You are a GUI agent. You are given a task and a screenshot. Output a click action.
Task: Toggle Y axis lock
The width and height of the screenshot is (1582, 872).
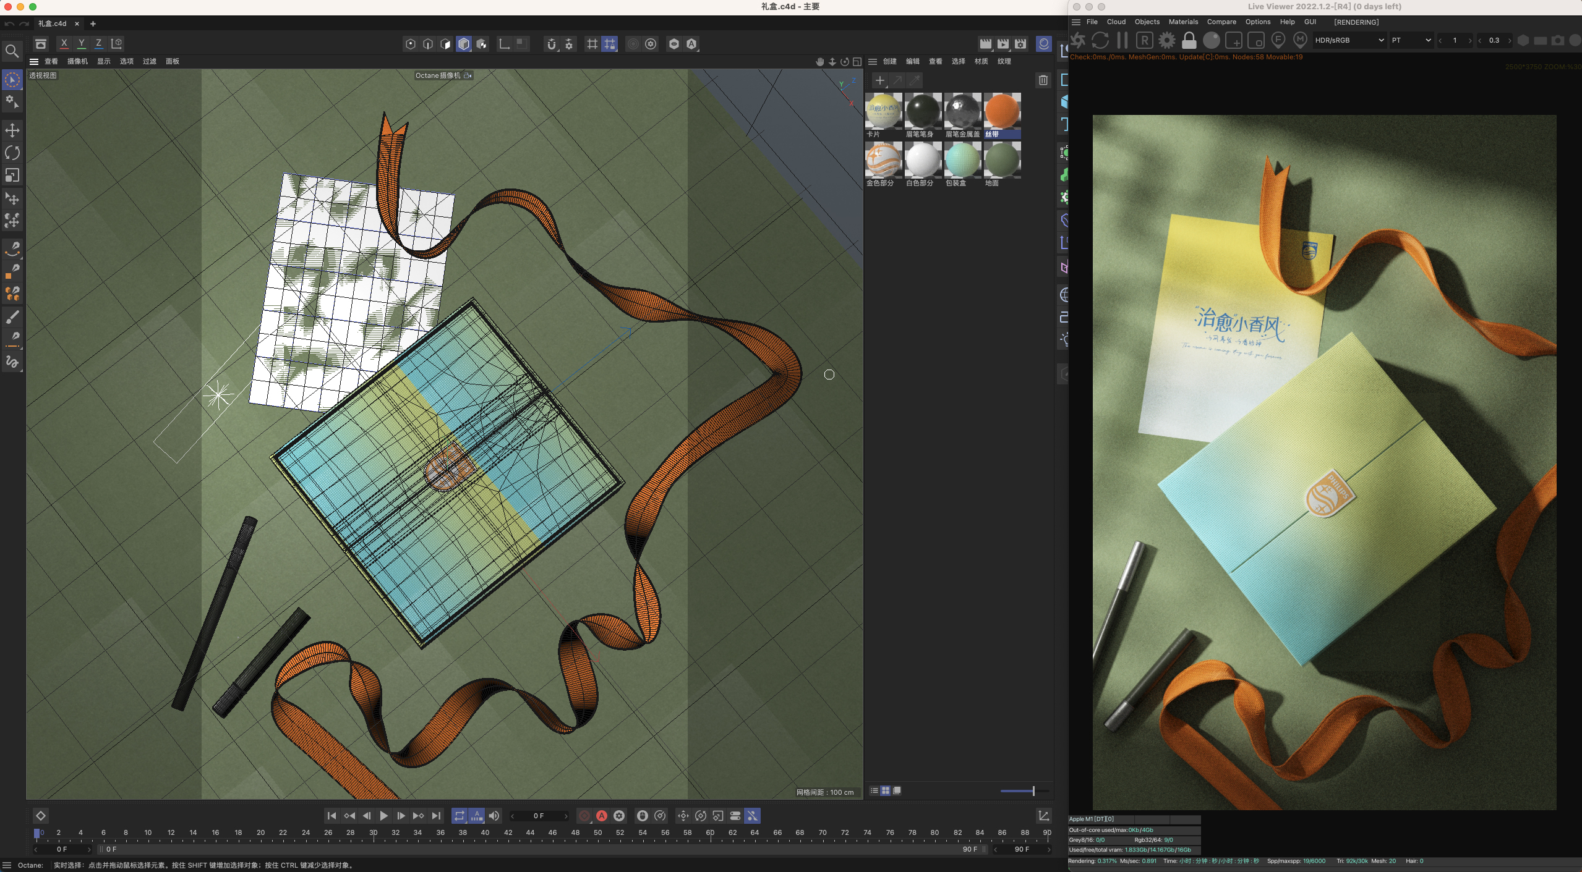click(81, 43)
